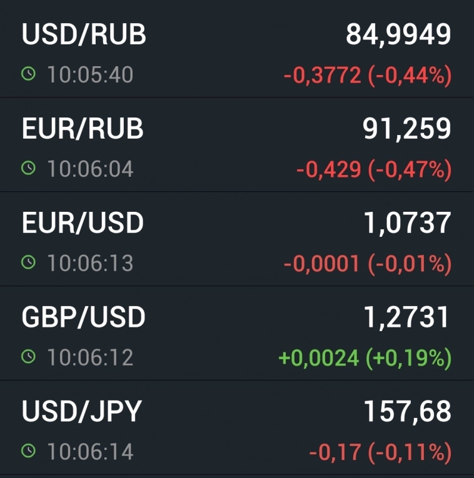Image resolution: width=474 pixels, height=478 pixels.
Task: Open the USD/JPY currency pair
Action: pyautogui.click(x=82, y=411)
